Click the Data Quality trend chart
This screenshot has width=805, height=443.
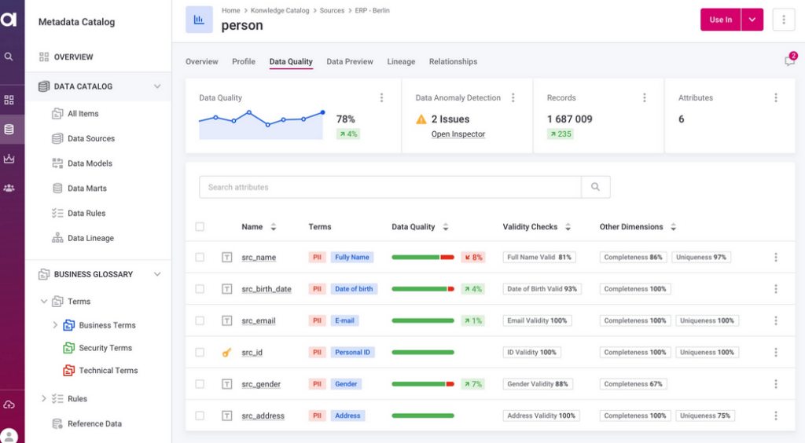point(261,125)
